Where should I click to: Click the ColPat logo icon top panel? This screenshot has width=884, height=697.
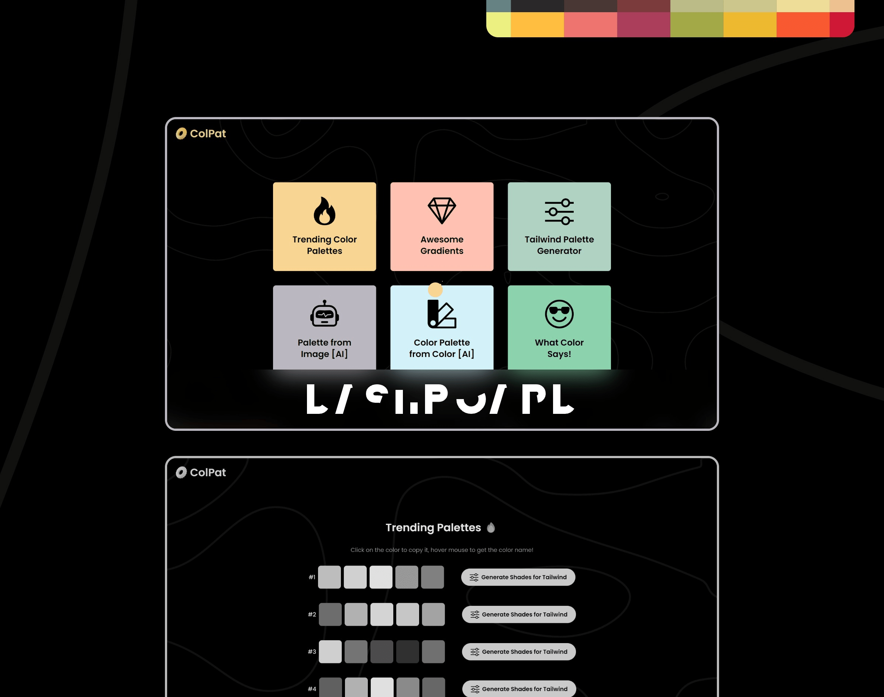coord(181,134)
